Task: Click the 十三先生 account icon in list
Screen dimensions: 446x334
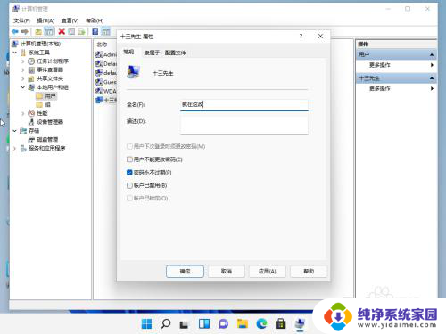Action: click(x=99, y=100)
